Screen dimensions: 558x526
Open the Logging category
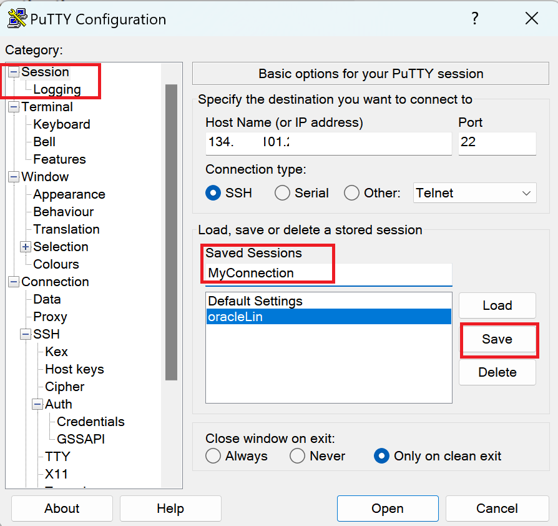tap(57, 89)
